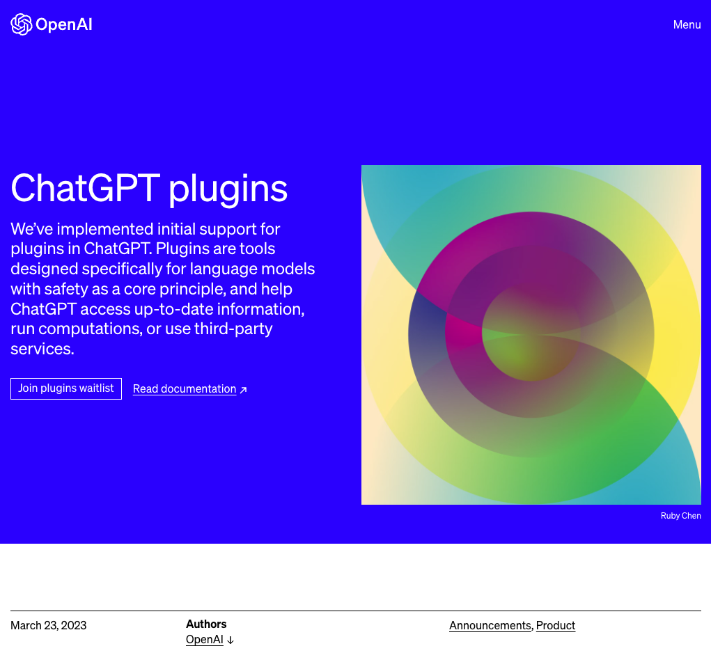Screen dimensions: 711x653
Task: Click the intro paragraph starting "We've implemented"
Action: click(162, 289)
